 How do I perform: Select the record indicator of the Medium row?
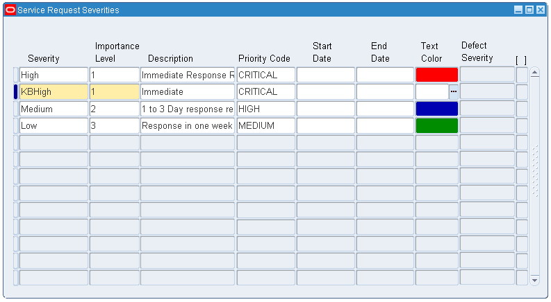15,109
